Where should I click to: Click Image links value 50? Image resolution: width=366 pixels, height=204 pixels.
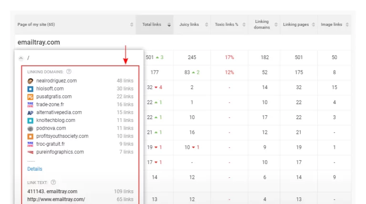tap(334, 57)
